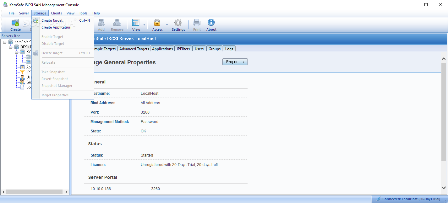Click the Unregistered 20-Days Trial license text
Viewport: 448px width, 203px height.
coord(179,164)
